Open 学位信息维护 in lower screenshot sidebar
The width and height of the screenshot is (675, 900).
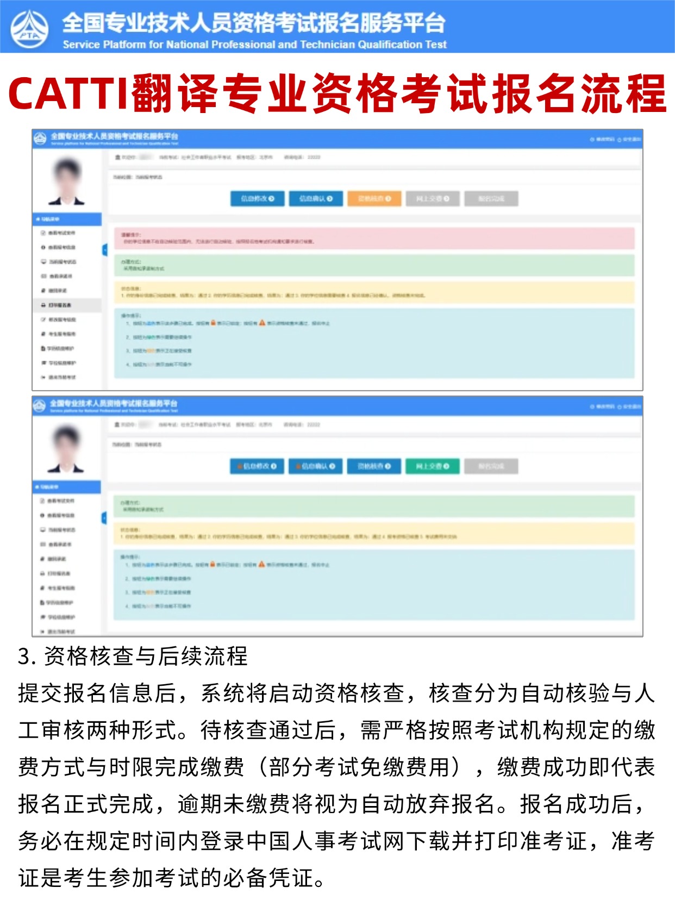pyautogui.click(x=59, y=617)
